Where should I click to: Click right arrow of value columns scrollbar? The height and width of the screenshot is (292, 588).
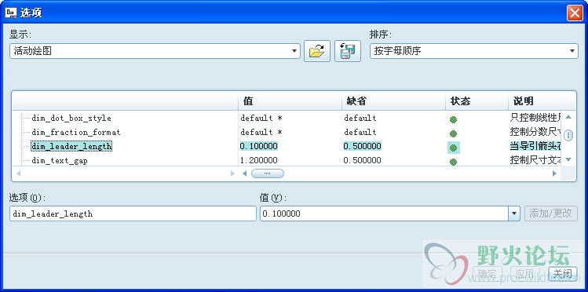coord(554,173)
